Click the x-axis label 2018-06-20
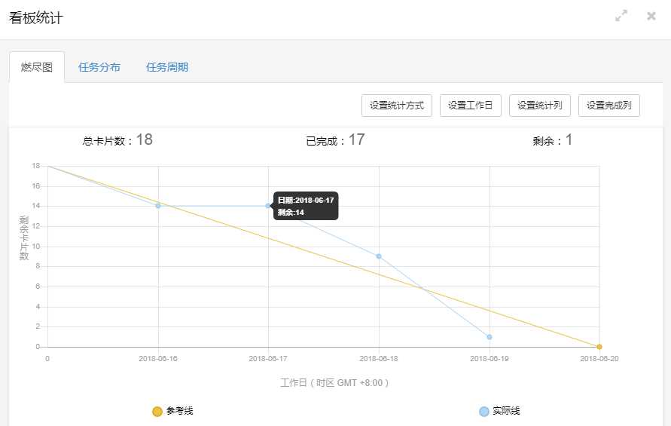Image resolution: width=671 pixels, height=426 pixels. (x=599, y=359)
